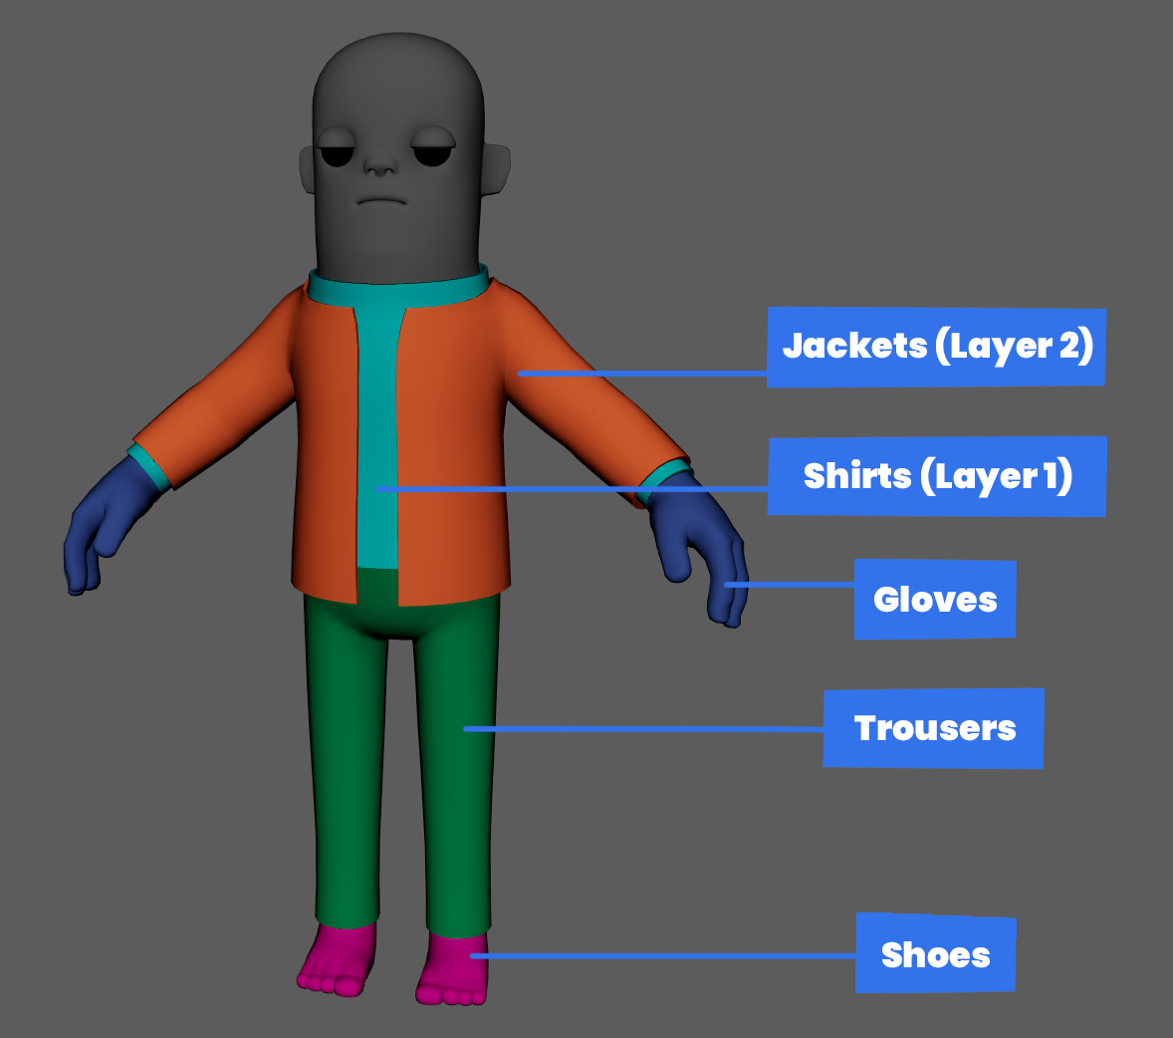This screenshot has height=1038, width=1173.
Task: Click the ear on the image's right side
Action: click(498, 171)
